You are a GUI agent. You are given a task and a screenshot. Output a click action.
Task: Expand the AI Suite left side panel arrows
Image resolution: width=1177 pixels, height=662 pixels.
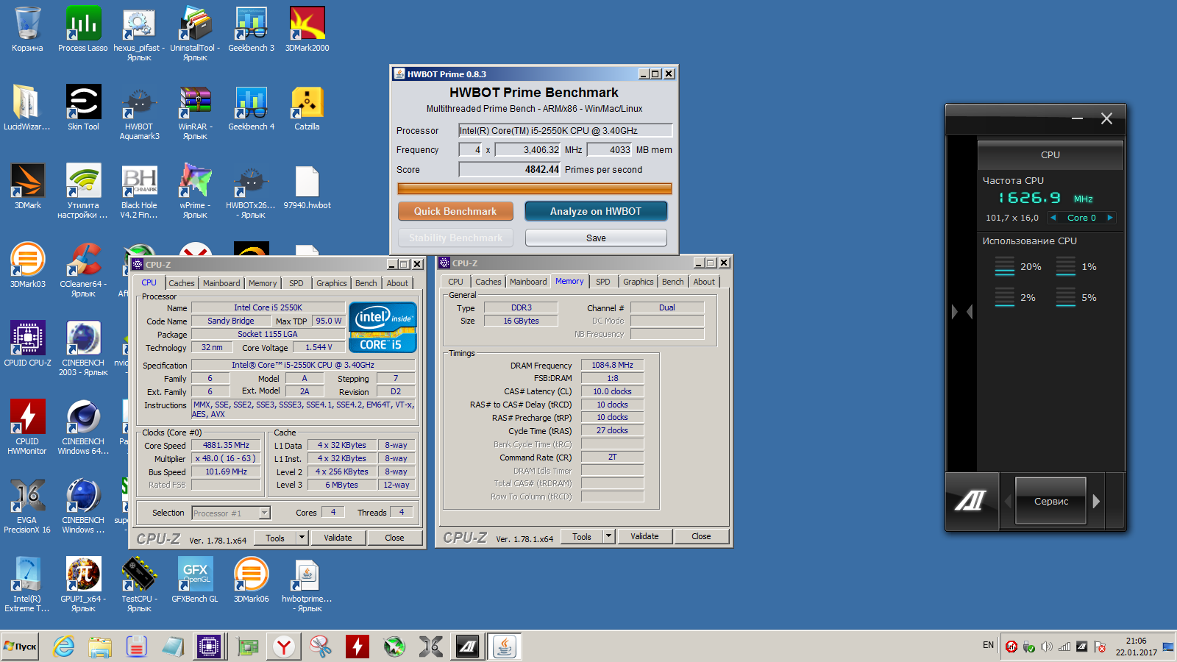pos(962,312)
